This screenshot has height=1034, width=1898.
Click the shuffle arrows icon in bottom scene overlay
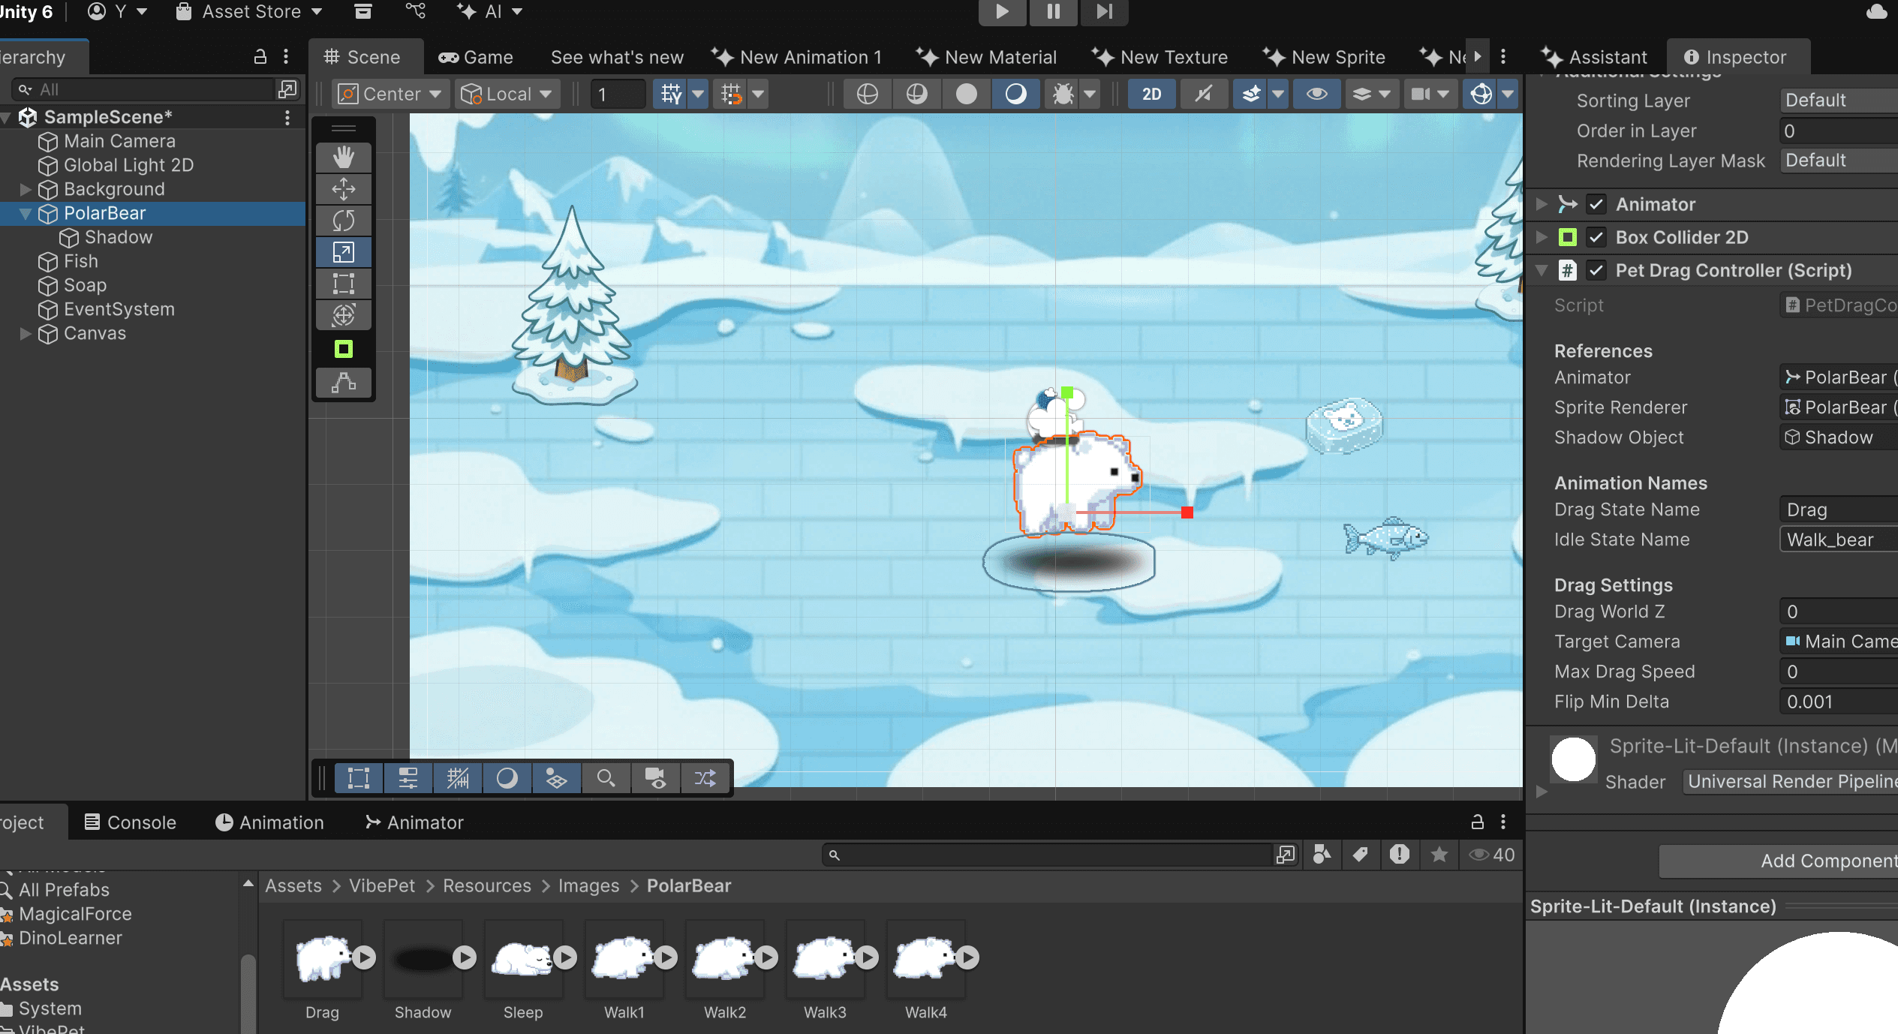705,778
